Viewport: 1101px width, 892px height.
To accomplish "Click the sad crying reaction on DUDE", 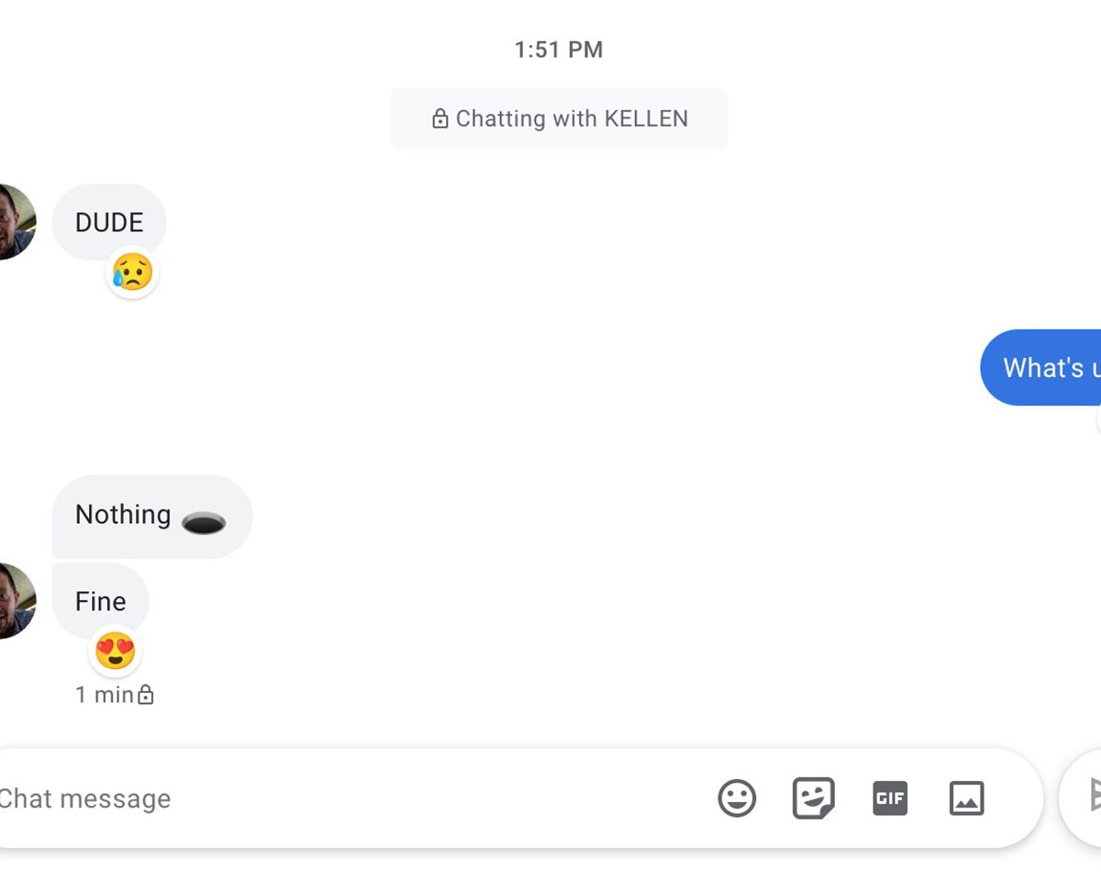I will [x=133, y=273].
